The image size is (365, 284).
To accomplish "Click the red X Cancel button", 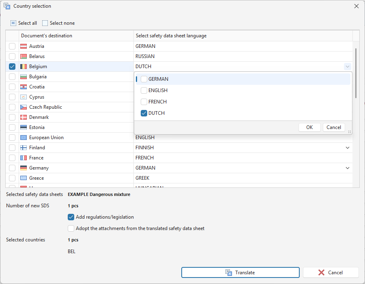I will (x=331, y=273).
